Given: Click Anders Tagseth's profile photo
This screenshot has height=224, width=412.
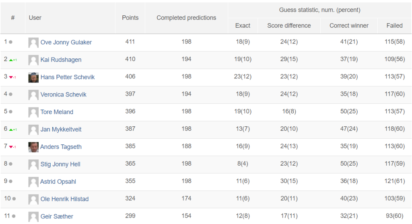Looking at the screenshot, I should (33, 147).
